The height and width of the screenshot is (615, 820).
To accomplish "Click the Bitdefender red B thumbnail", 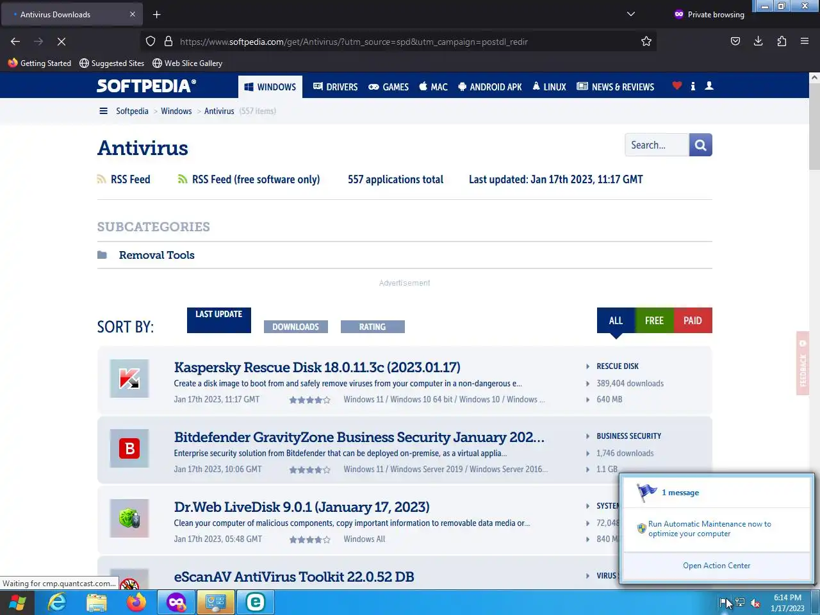I will pos(129,448).
